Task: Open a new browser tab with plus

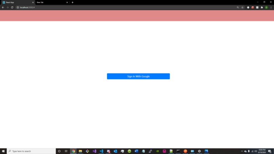Action: pos(72,2)
